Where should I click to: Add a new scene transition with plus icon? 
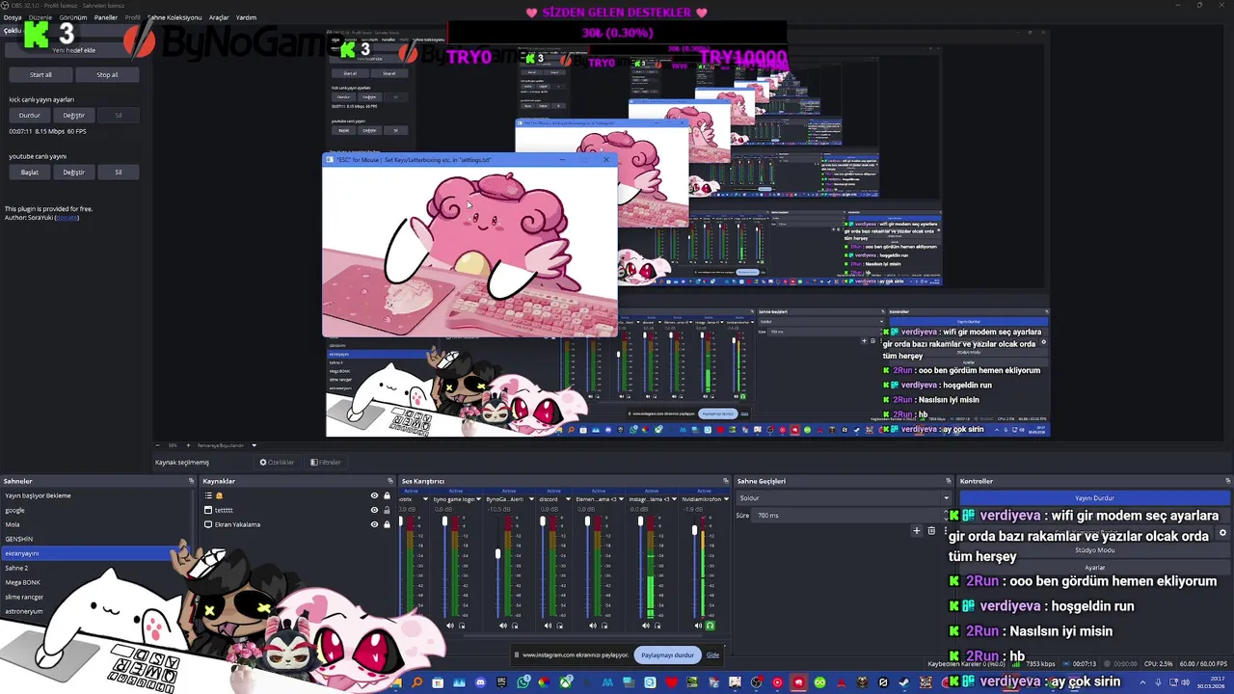tap(916, 530)
